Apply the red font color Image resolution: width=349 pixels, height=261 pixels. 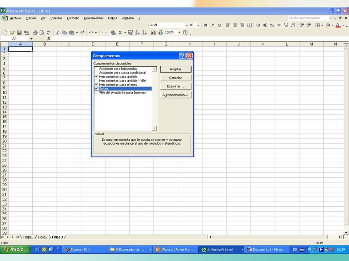[x=338, y=25]
